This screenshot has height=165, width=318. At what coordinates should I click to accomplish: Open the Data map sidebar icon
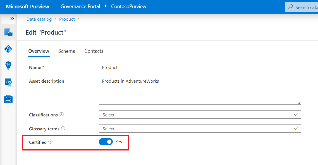click(x=8, y=49)
